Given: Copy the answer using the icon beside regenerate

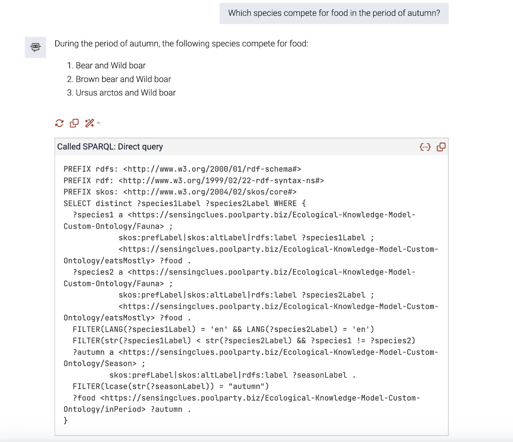Looking at the screenshot, I should tap(74, 123).
